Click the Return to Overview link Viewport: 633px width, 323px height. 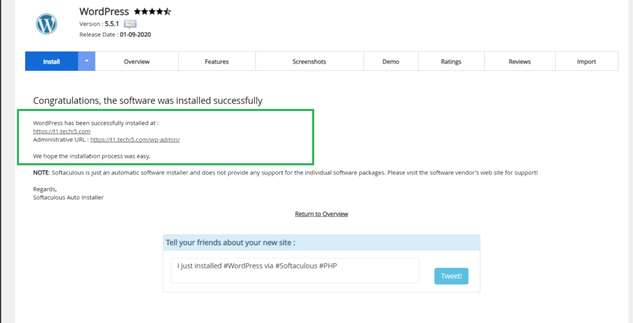[321, 214]
